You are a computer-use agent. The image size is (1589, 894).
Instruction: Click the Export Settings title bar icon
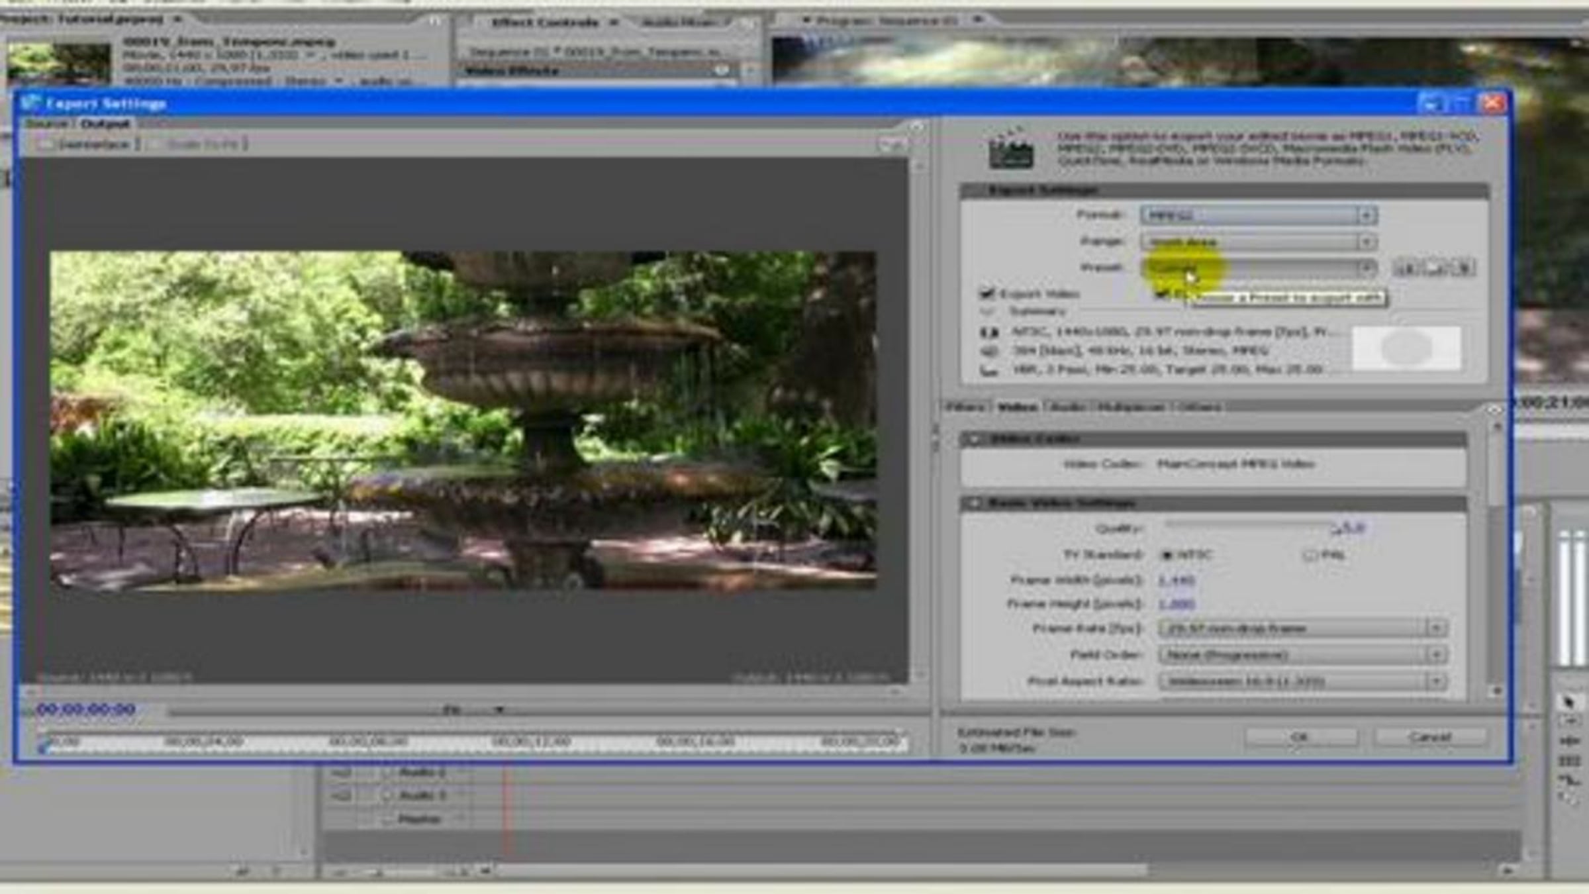click(30, 103)
